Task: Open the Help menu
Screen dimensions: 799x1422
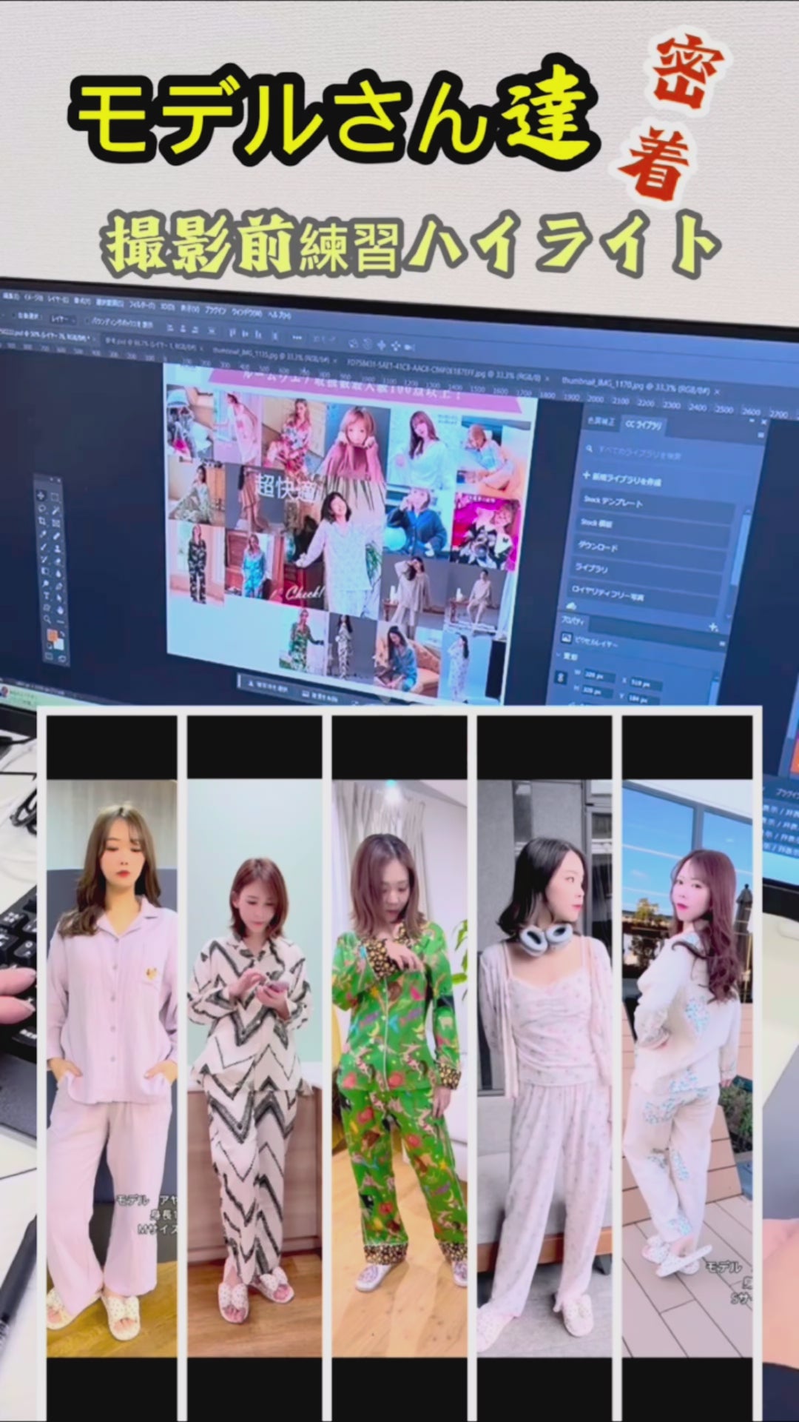Action: click(x=280, y=314)
